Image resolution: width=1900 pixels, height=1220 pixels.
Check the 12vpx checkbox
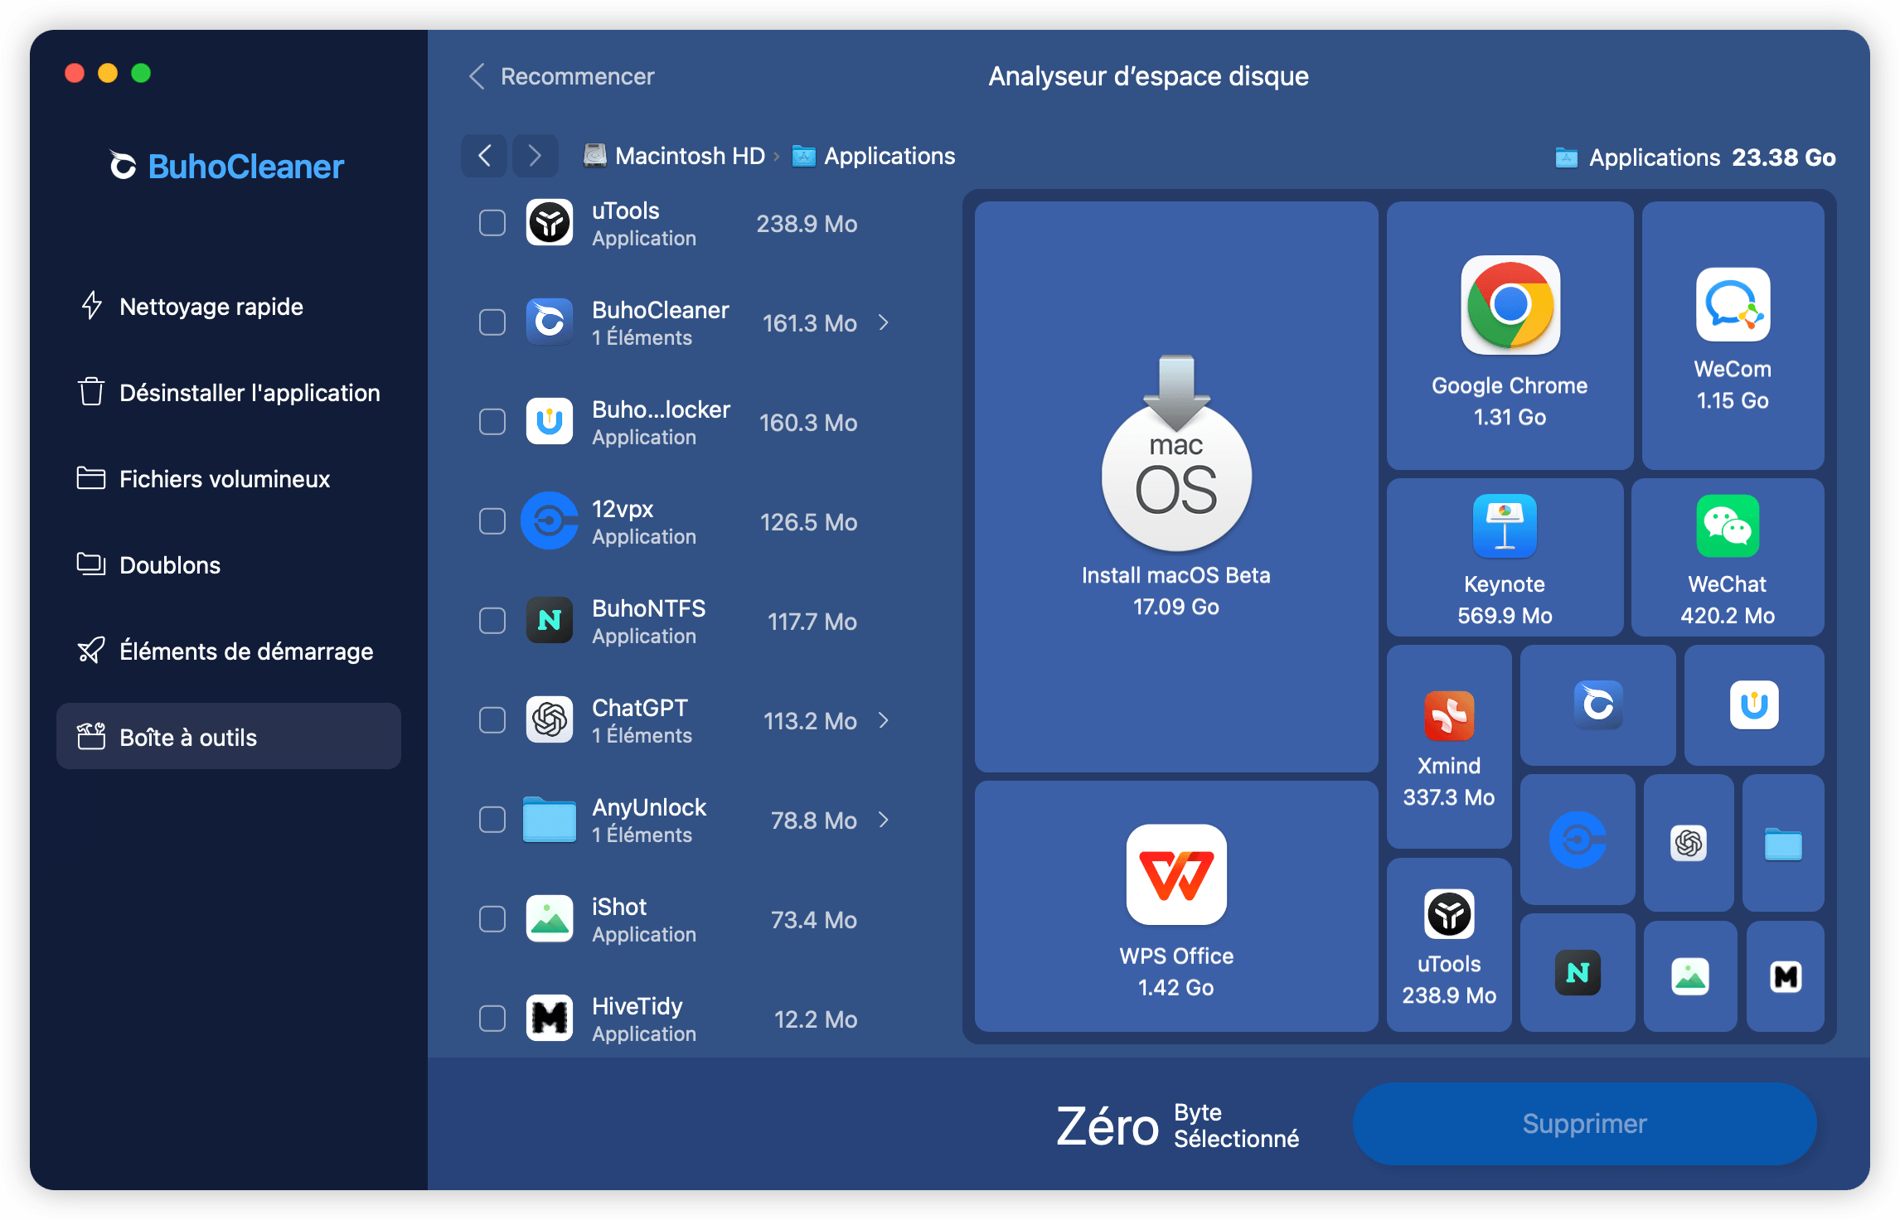coord(492,521)
